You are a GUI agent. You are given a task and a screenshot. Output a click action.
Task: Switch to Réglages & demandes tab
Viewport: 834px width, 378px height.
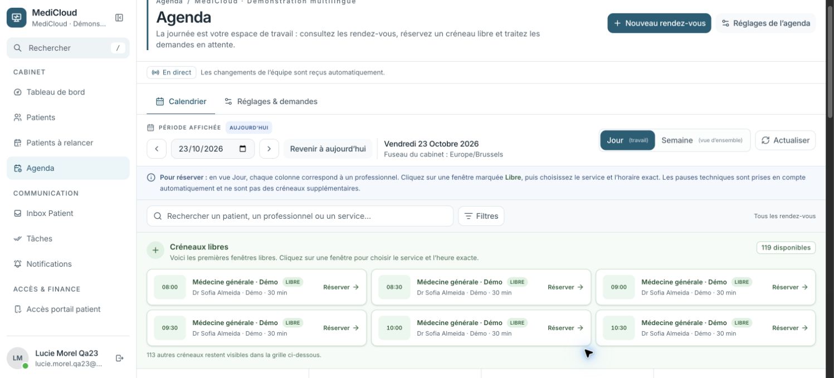click(271, 101)
